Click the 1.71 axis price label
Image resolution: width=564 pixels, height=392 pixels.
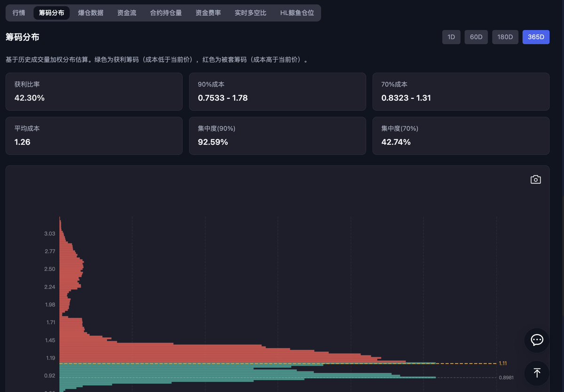pos(51,322)
